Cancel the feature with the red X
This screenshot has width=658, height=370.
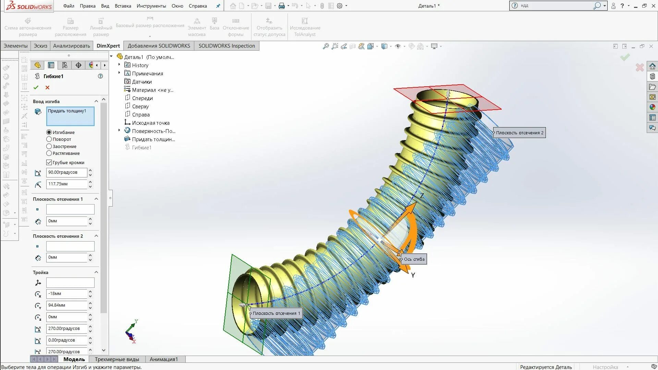click(x=47, y=87)
